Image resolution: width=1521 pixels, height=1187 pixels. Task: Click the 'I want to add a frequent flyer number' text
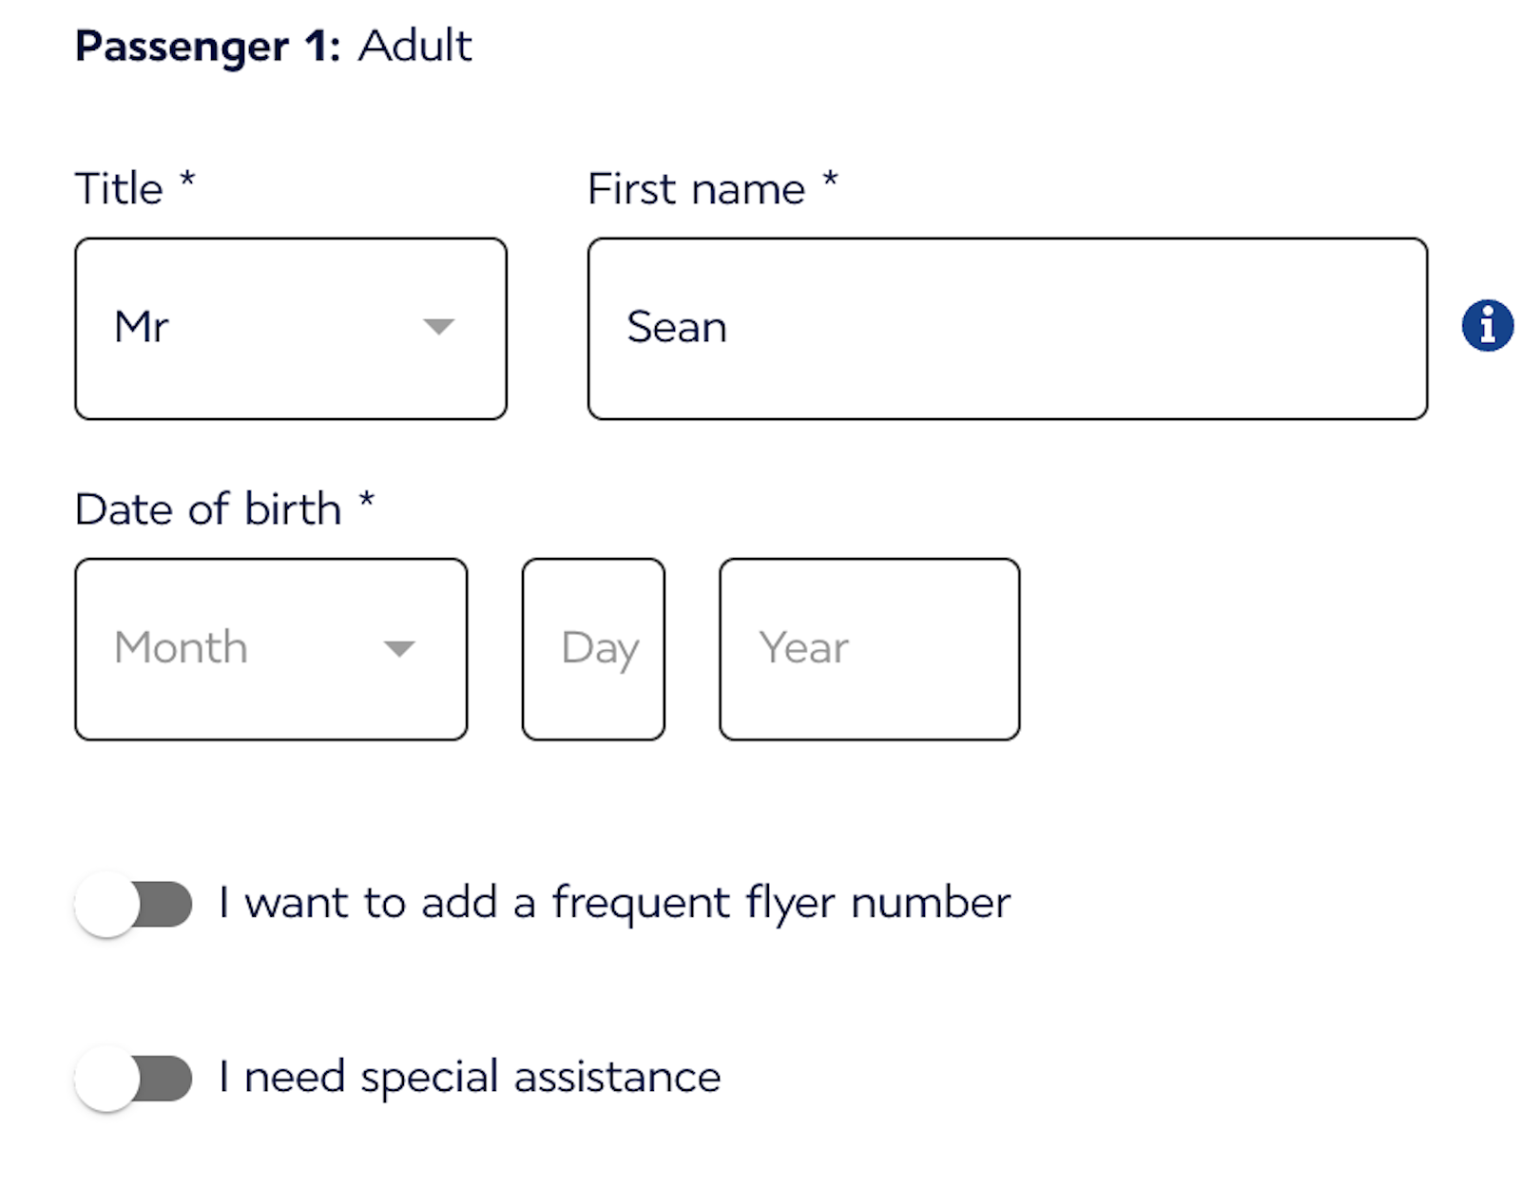point(613,903)
